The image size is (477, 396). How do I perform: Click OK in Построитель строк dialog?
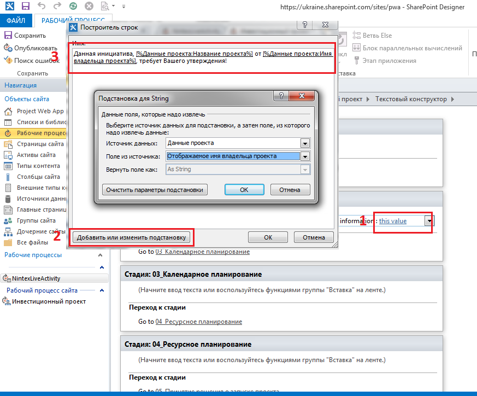point(268,237)
